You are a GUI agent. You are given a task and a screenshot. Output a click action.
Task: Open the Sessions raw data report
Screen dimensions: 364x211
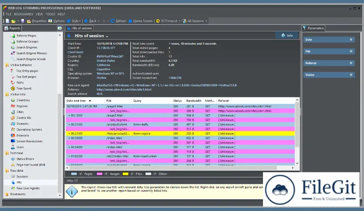22,177
